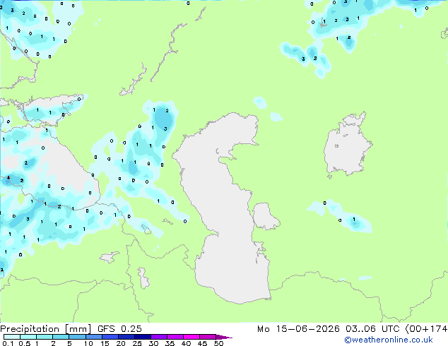Click the 35–40 mm magenta legend swatch
Viewport: 448px width, 346px height.
175,337
